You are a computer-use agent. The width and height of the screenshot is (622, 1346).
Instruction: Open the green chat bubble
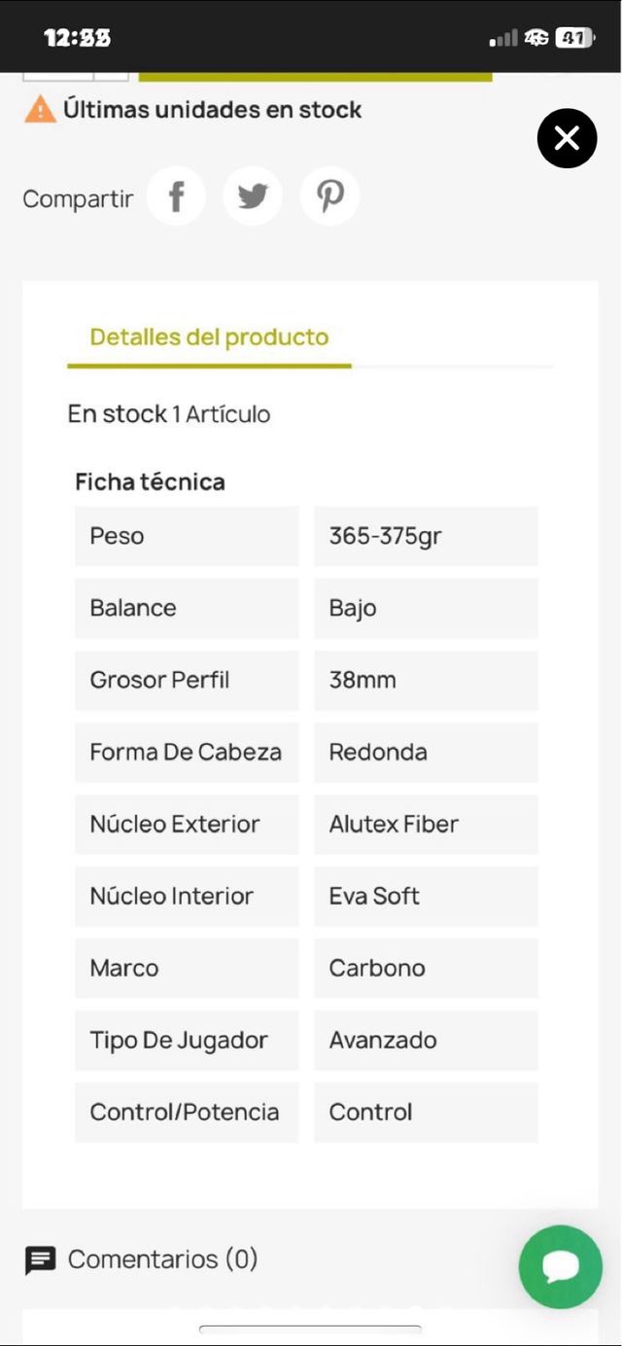coord(560,1266)
